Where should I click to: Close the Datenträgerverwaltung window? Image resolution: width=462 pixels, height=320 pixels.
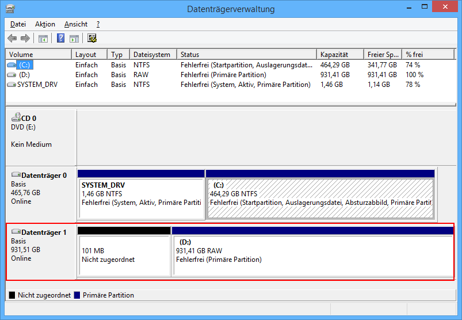coord(445,6)
